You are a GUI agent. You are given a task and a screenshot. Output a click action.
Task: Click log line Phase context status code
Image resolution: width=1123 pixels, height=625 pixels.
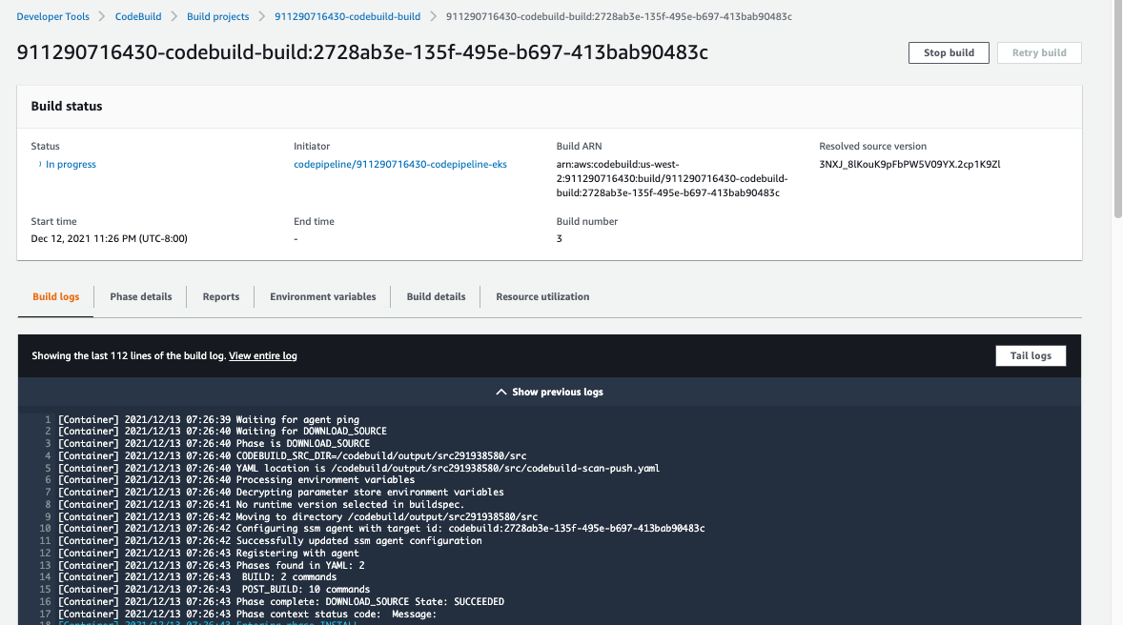[247, 614]
